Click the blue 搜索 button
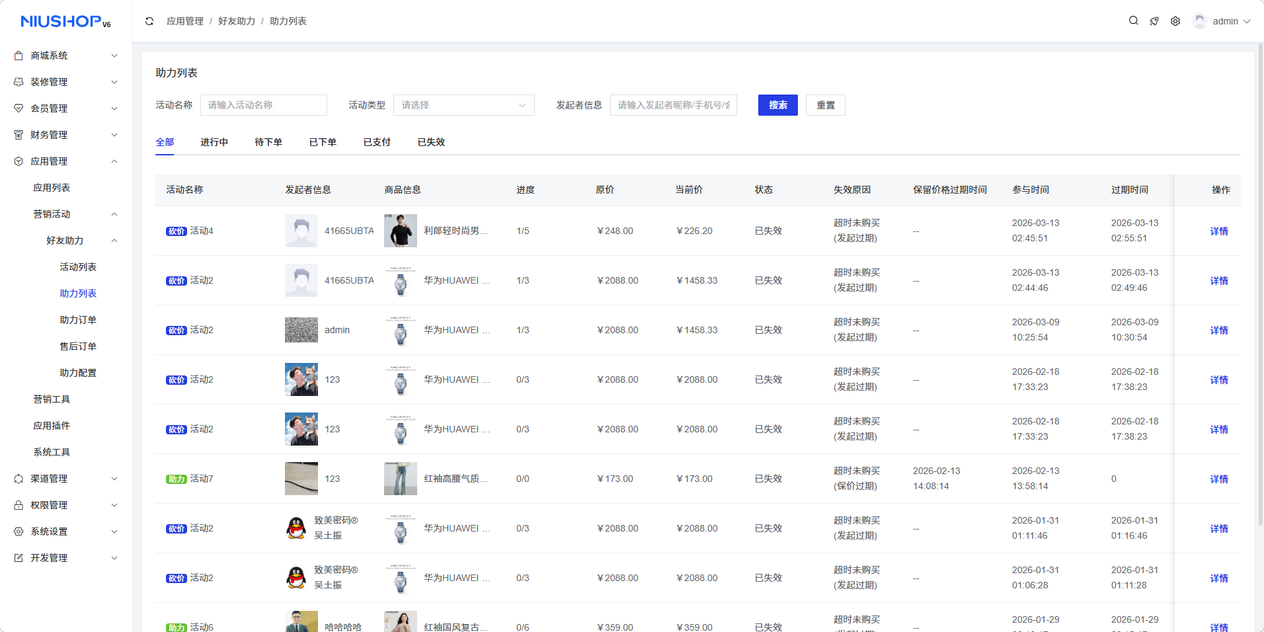1264x632 pixels. (x=777, y=105)
